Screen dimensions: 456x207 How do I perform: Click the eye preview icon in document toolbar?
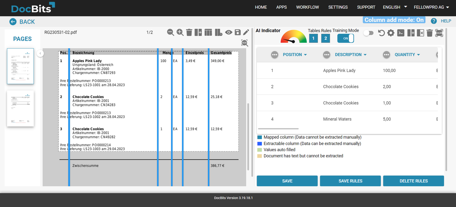(229, 32)
